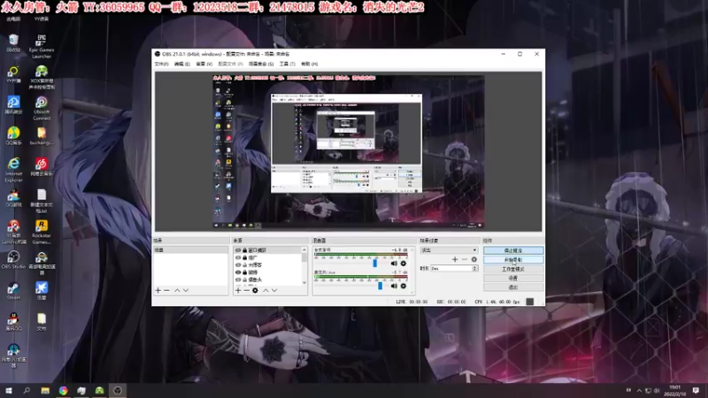Select the scene entry in Scenes list

click(x=190, y=250)
